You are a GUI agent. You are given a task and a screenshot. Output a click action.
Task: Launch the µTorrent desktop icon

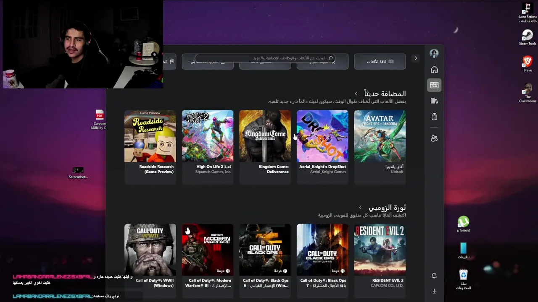(x=463, y=224)
